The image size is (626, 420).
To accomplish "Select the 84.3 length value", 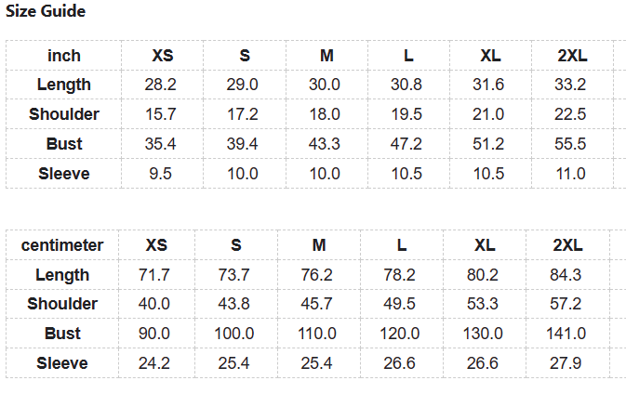I will tap(566, 275).
